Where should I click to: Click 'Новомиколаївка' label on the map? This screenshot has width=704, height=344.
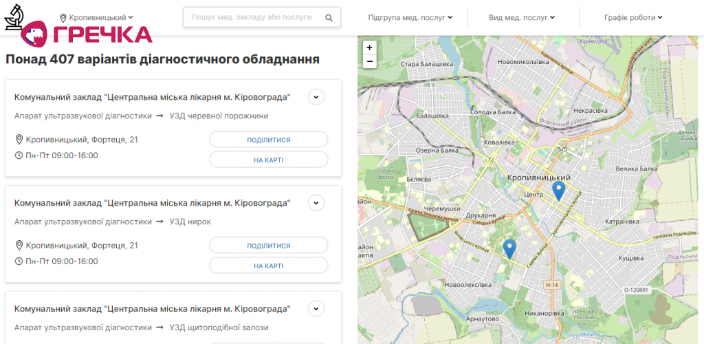[524, 62]
